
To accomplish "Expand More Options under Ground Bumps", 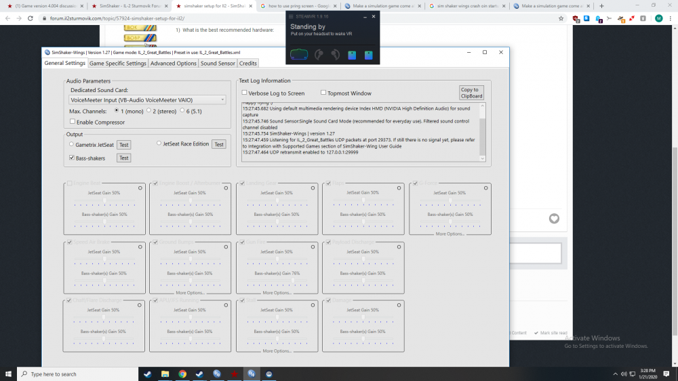I will tap(190, 292).
